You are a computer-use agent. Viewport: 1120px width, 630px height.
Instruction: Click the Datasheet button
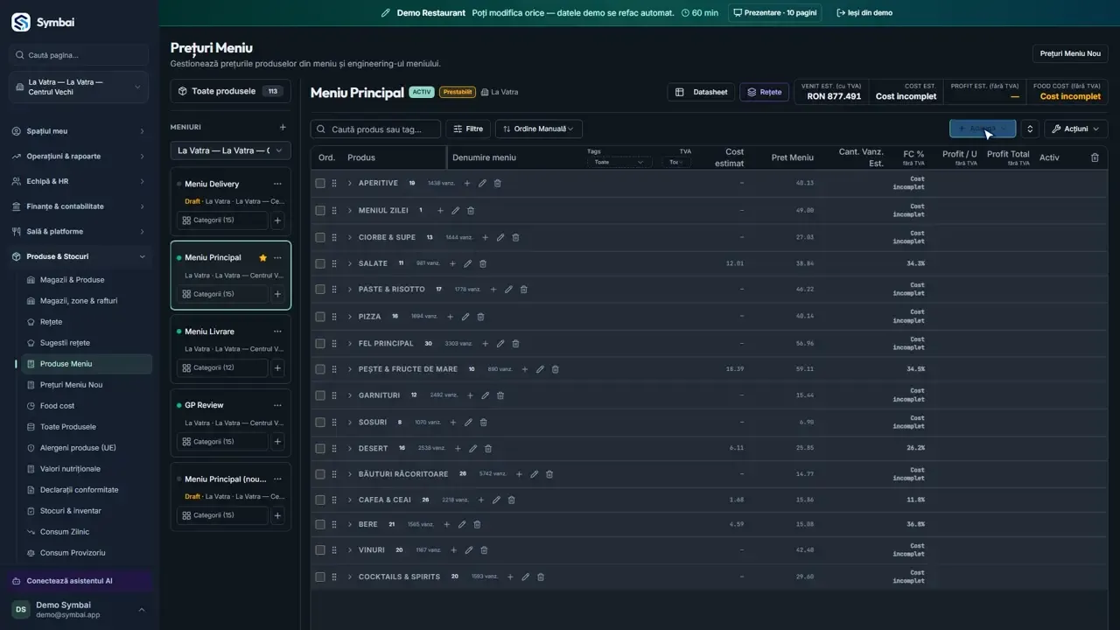(701, 92)
